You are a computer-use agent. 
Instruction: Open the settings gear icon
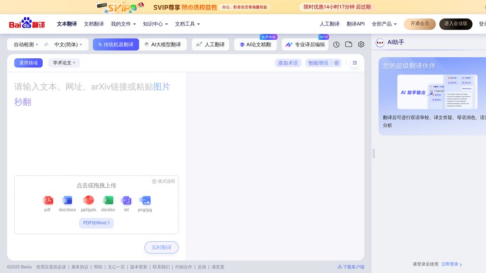coord(361,44)
